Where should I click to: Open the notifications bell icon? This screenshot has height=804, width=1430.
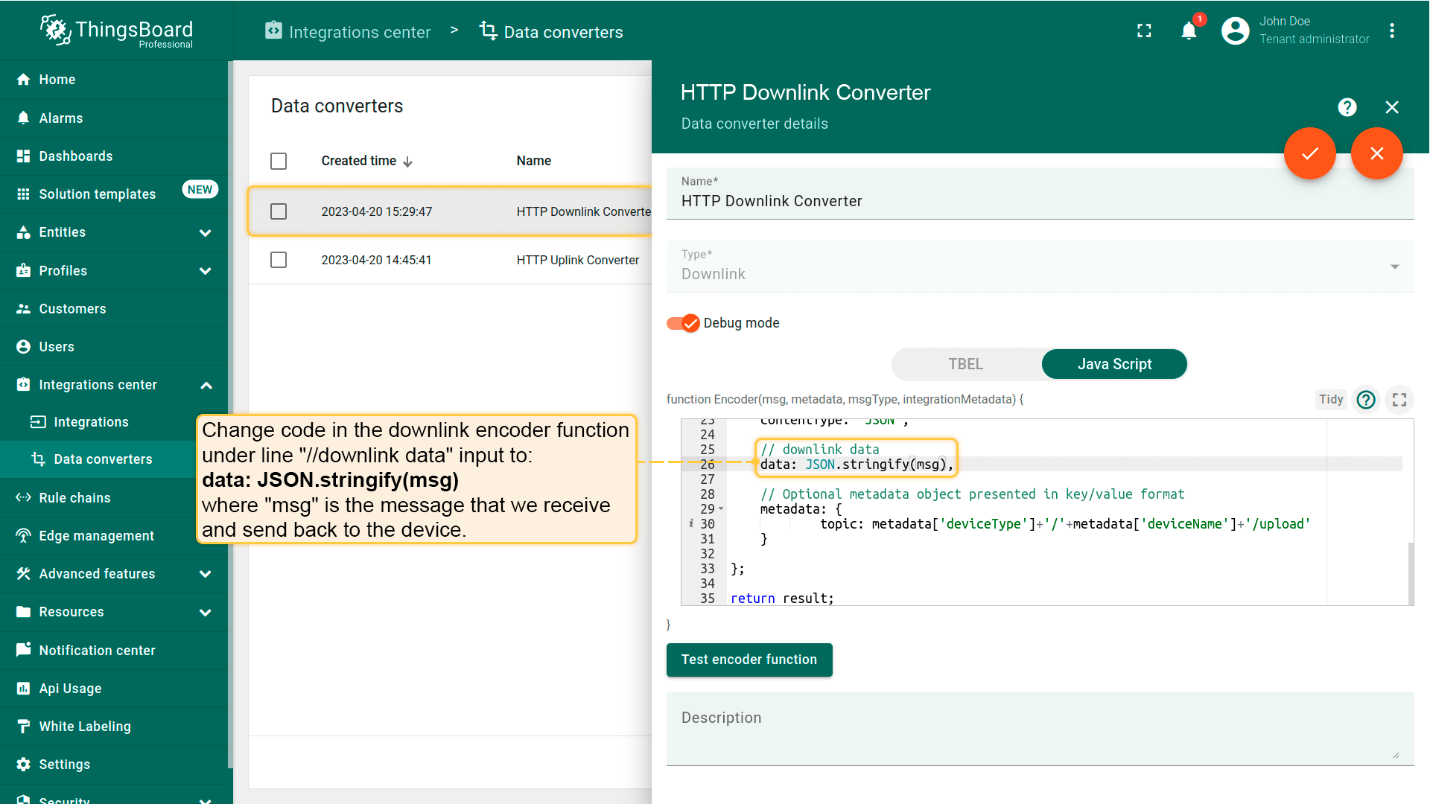[1189, 31]
